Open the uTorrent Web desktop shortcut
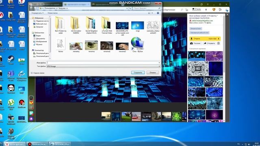 point(11,105)
